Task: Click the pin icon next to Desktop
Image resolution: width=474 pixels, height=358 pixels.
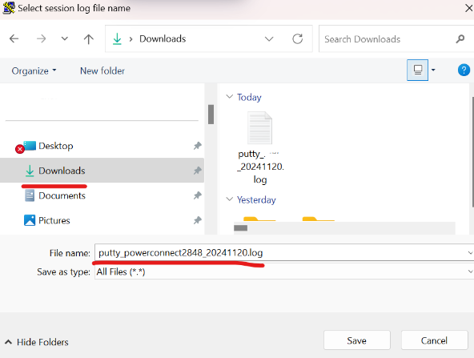Action: coord(198,146)
